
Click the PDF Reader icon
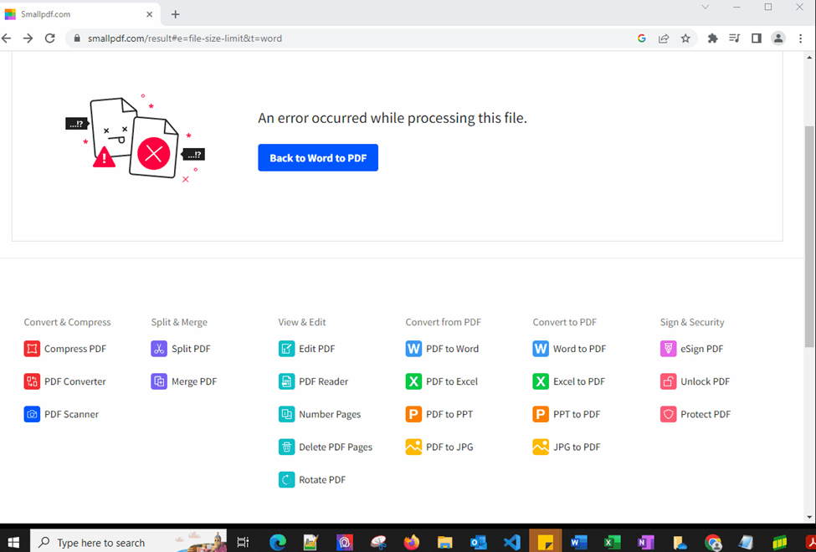[x=287, y=381]
